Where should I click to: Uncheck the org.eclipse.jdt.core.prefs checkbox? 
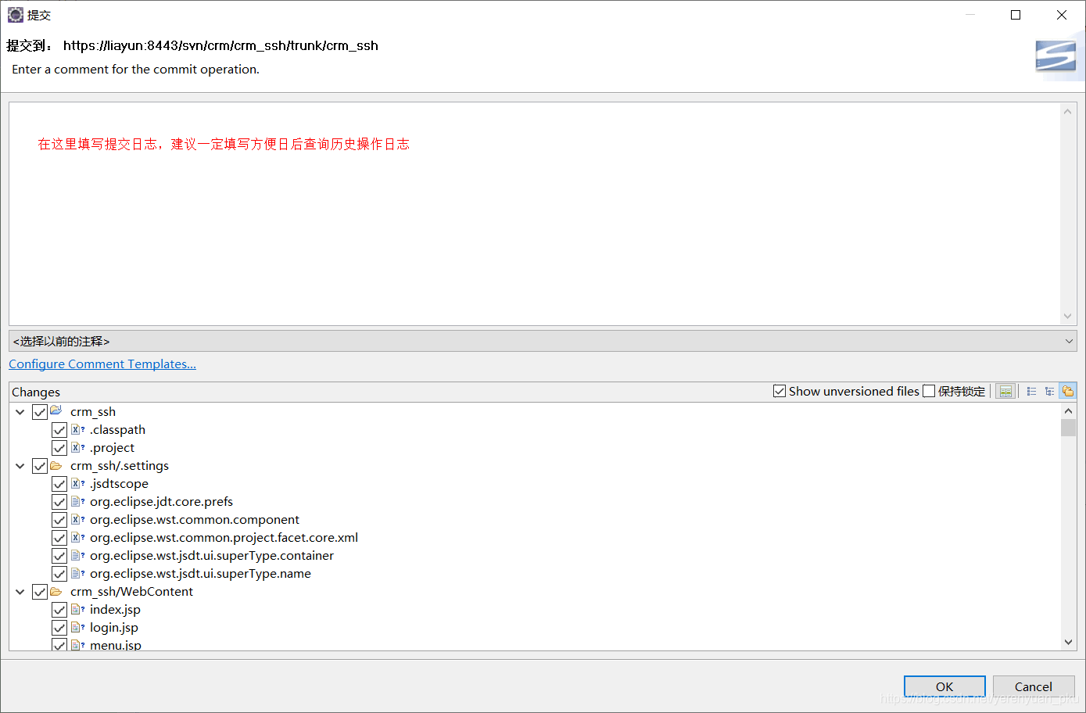point(59,502)
